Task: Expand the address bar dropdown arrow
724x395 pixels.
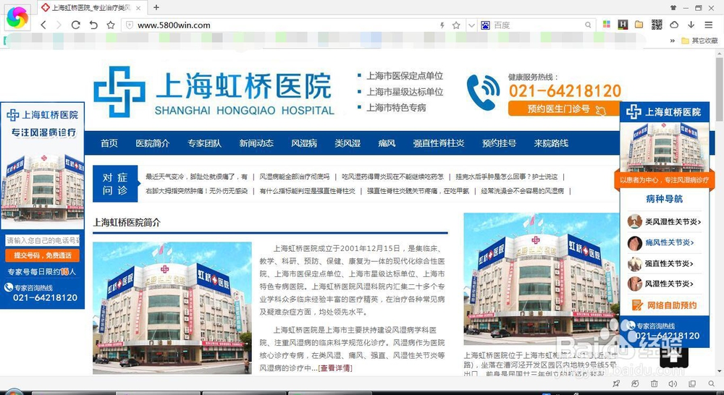Action: pos(471,25)
